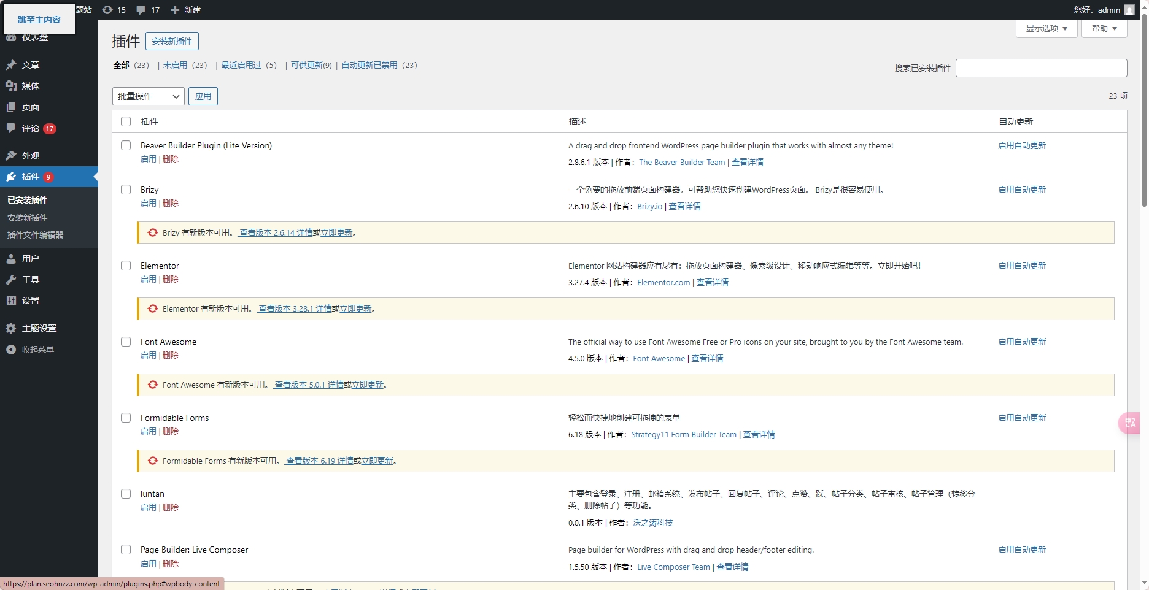The height and width of the screenshot is (590, 1149).
Task: Check the Elementor plugin checkbox
Action: point(126,266)
